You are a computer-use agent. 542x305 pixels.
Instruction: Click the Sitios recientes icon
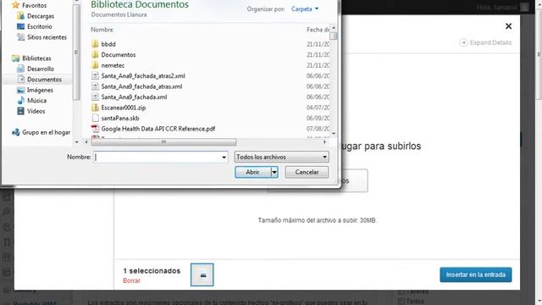click(21, 37)
